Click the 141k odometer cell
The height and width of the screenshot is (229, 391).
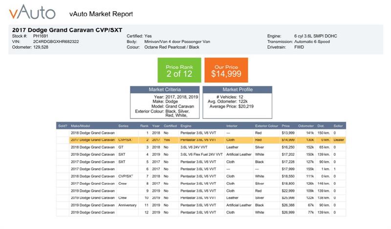pyautogui.click(x=310, y=133)
